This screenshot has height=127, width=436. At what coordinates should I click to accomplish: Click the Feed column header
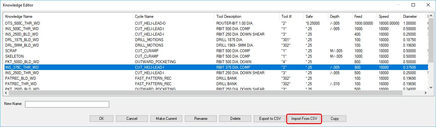tap(365, 17)
